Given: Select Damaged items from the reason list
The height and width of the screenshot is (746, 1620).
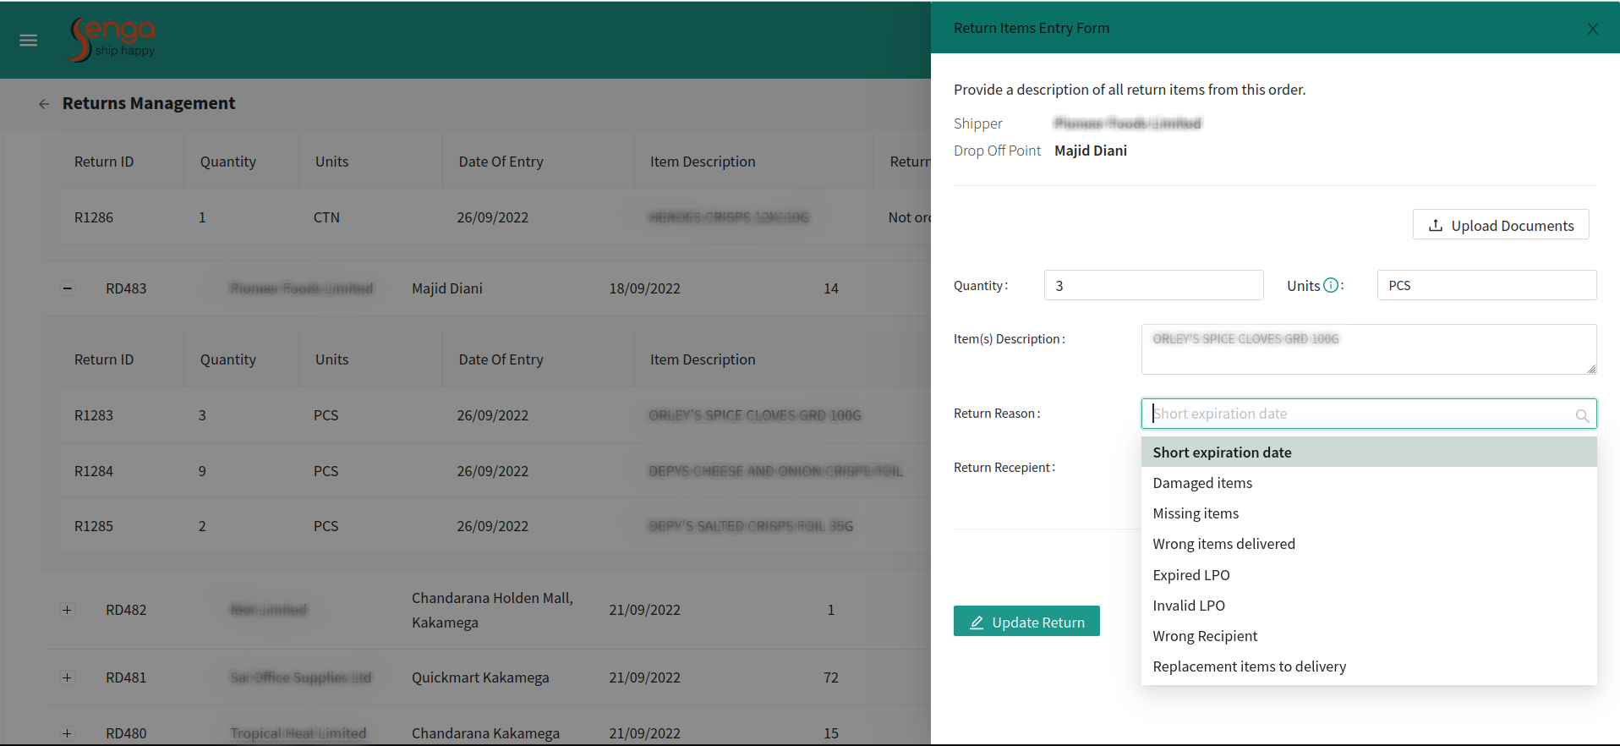Looking at the screenshot, I should 1202,483.
